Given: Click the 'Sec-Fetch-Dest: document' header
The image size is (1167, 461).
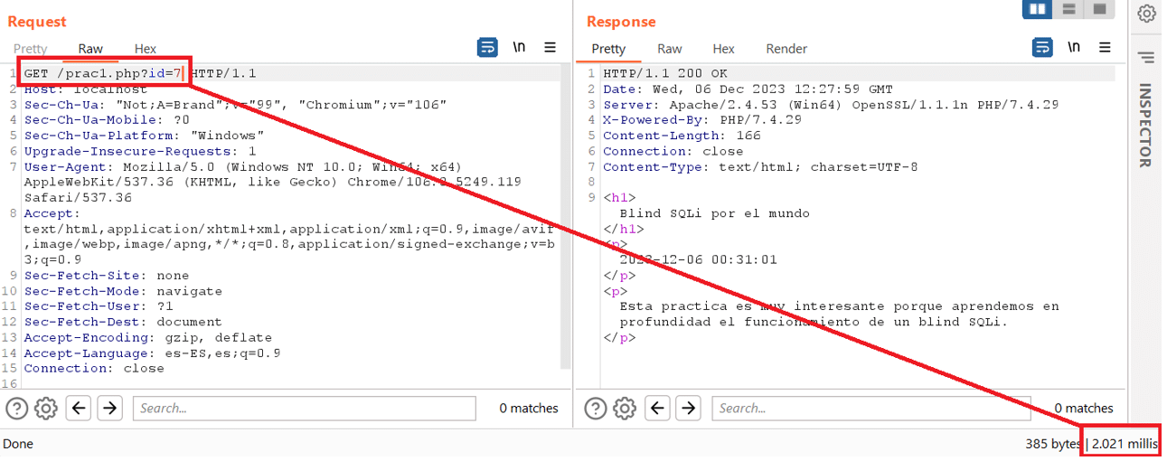Looking at the screenshot, I should (123, 322).
